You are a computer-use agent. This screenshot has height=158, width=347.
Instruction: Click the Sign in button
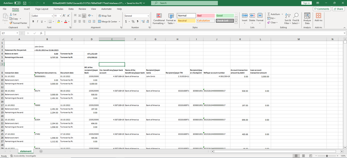pos(306,3)
